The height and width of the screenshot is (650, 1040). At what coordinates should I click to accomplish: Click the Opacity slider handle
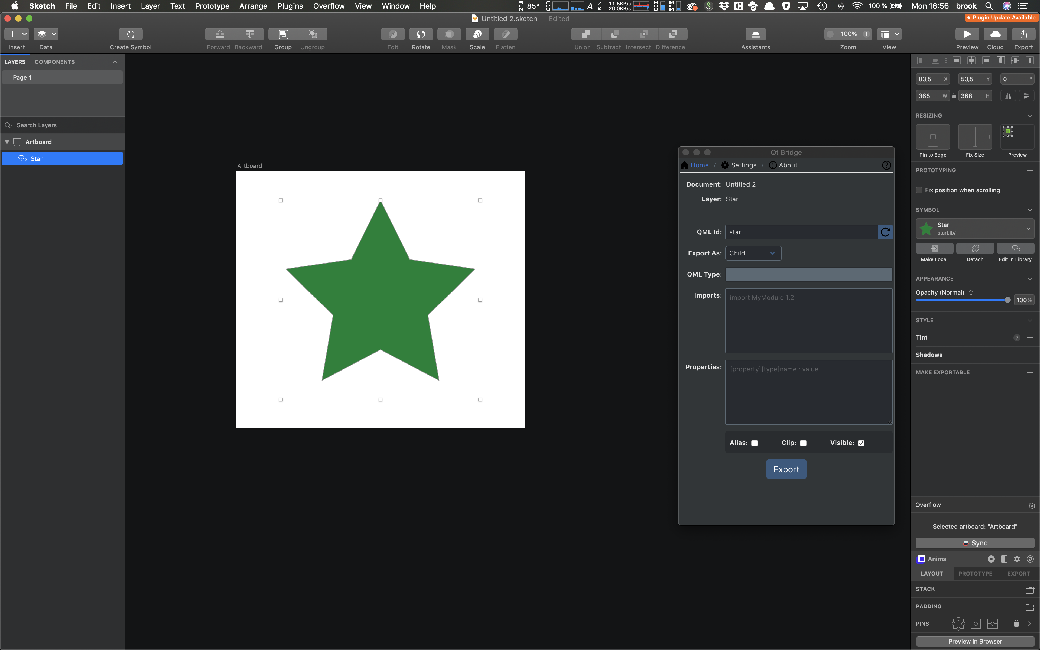click(x=1007, y=300)
